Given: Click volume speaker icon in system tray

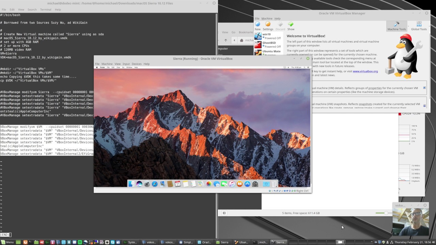Looking at the screenshot, I should 434,242.
